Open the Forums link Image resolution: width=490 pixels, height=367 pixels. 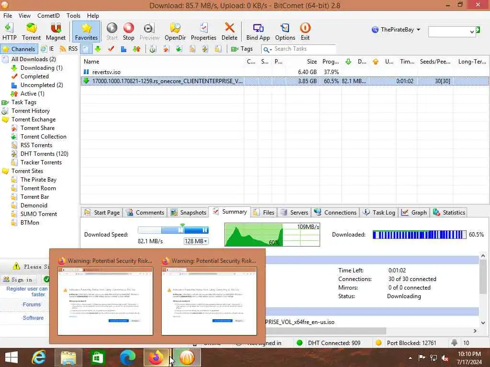pos(32,304)
